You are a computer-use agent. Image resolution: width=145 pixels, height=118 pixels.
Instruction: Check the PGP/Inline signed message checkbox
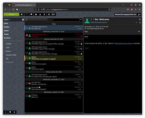(x=27, y=68)
